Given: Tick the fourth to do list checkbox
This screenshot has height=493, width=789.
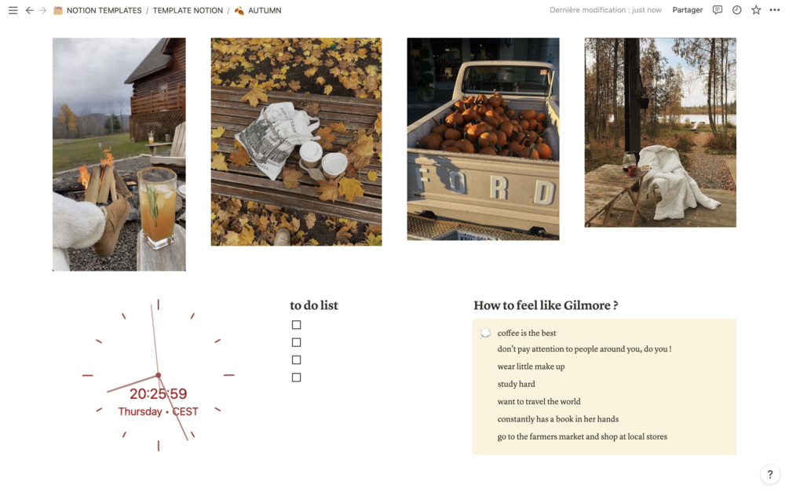Looking at the screenshot, I should (x=297, y=378).
